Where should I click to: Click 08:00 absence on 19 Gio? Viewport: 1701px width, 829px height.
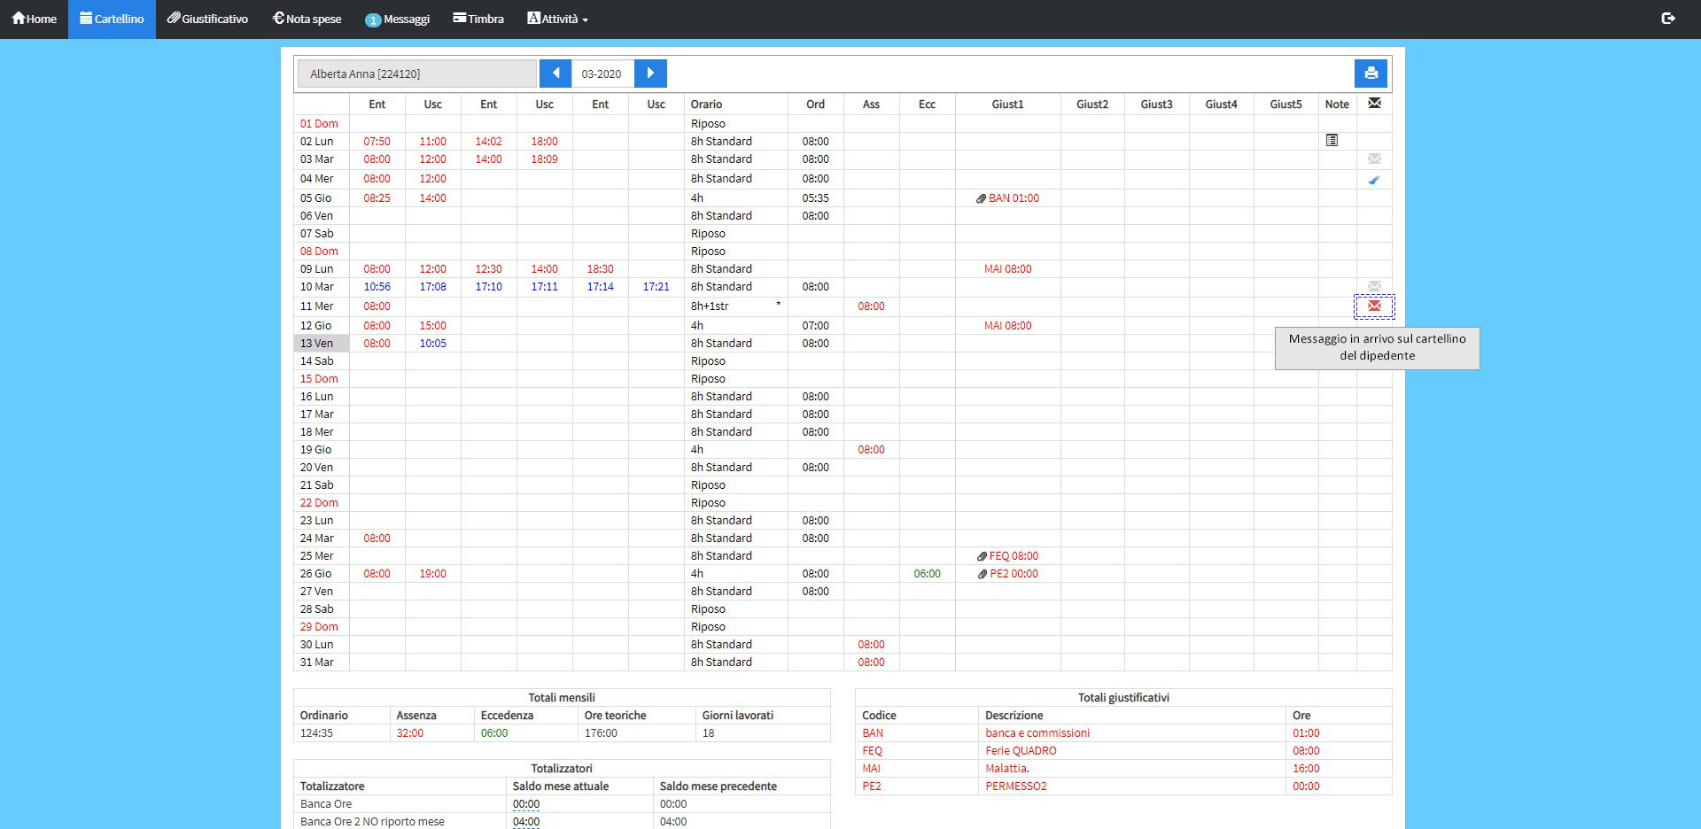(871, 450)
